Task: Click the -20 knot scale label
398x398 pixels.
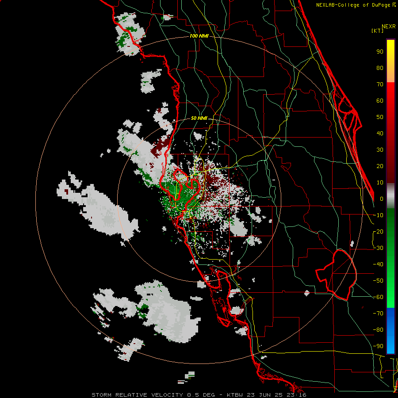Action: tap(378, 231)
